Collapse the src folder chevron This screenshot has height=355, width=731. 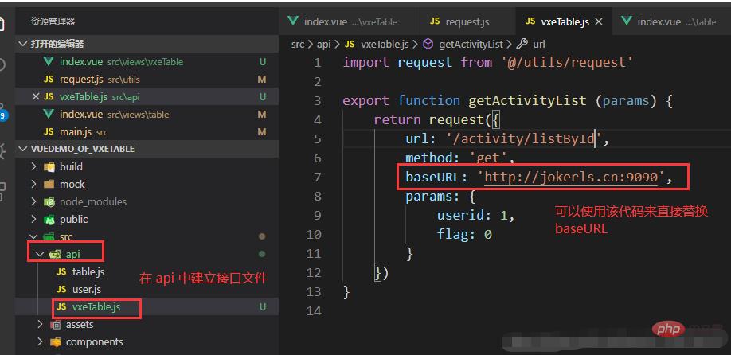point(33,237)
